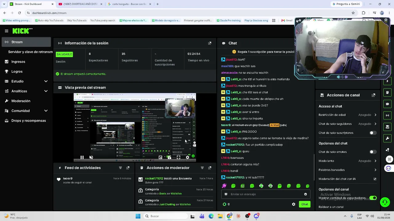The width and height of the screenshot is (394, 221).
Task: Open the chat bubble sidebar icon
Action: pyautogui.click(x=387, y=104)
